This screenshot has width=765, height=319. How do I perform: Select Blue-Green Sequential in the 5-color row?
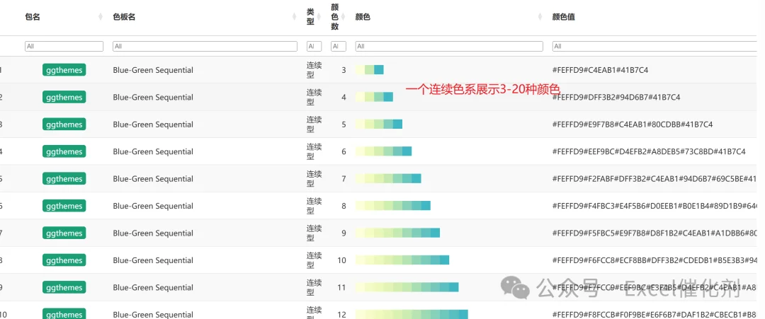tap(153, 124)
